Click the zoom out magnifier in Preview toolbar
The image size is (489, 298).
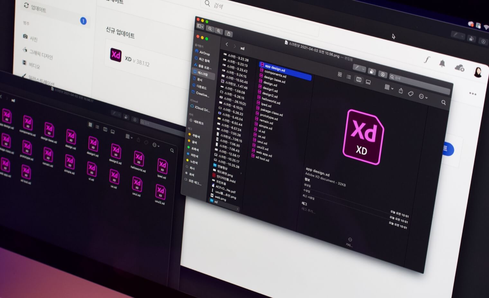tap(210, 29)
